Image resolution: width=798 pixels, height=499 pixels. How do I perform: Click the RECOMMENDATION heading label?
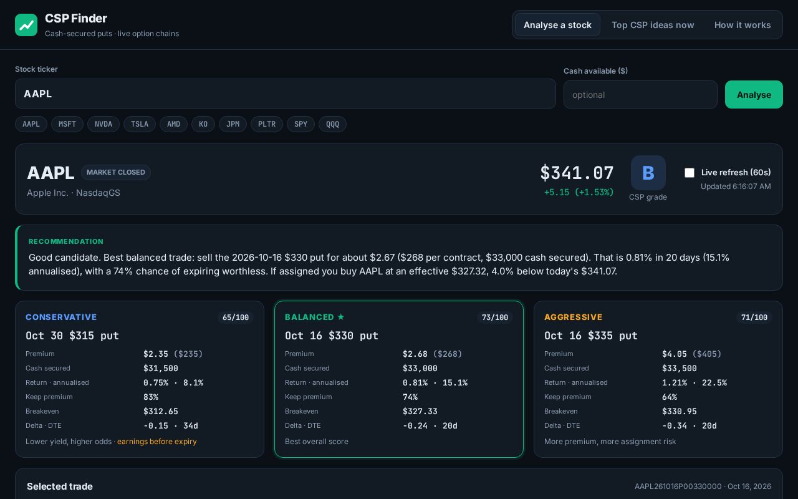[66, 241]
